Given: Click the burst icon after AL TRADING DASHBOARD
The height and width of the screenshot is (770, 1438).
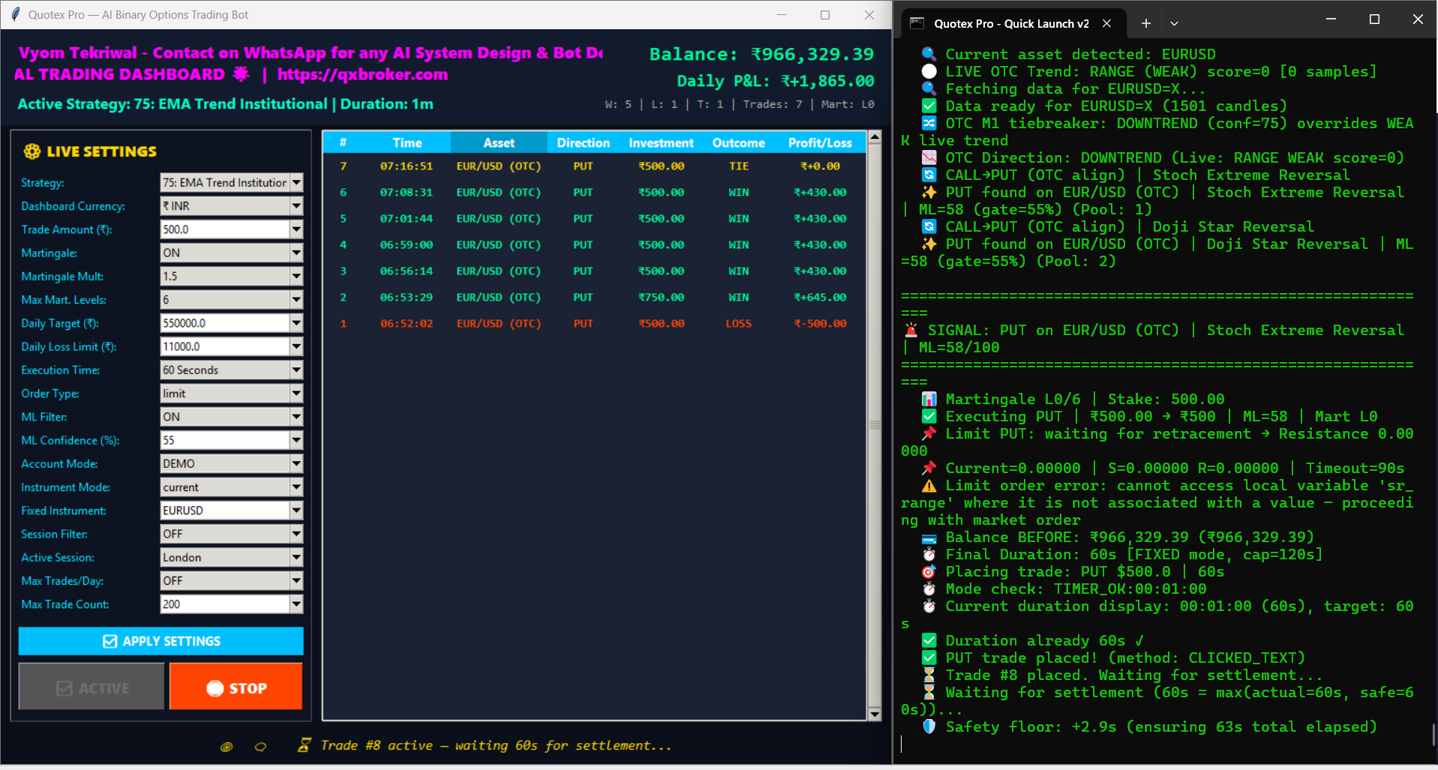Looking at the screenshot, I should tap(241, 73).
